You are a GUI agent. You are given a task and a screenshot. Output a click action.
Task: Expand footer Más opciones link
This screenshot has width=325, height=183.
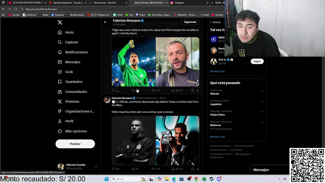243,154
